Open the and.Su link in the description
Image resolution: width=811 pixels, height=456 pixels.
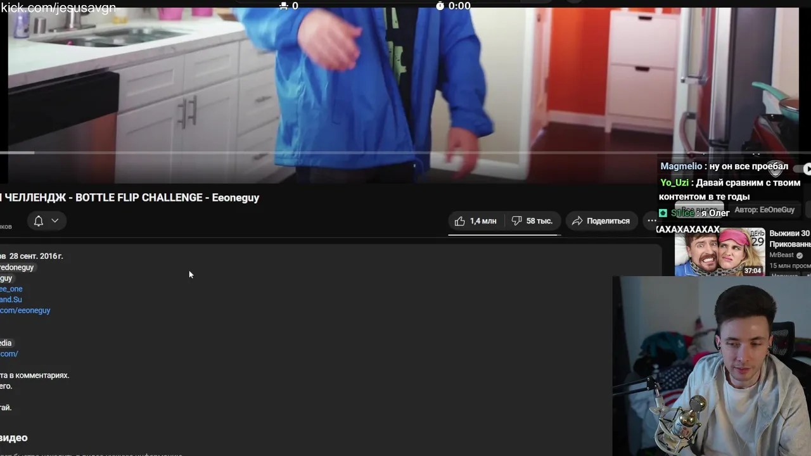click(x=11, y=300)
